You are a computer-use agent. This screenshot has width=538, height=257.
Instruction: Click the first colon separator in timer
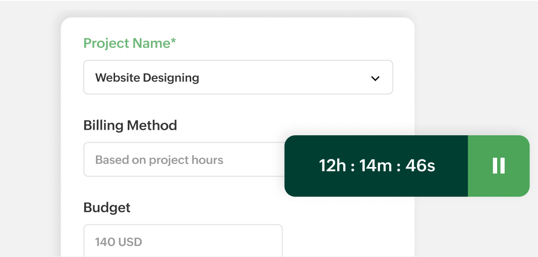point(353,166)
